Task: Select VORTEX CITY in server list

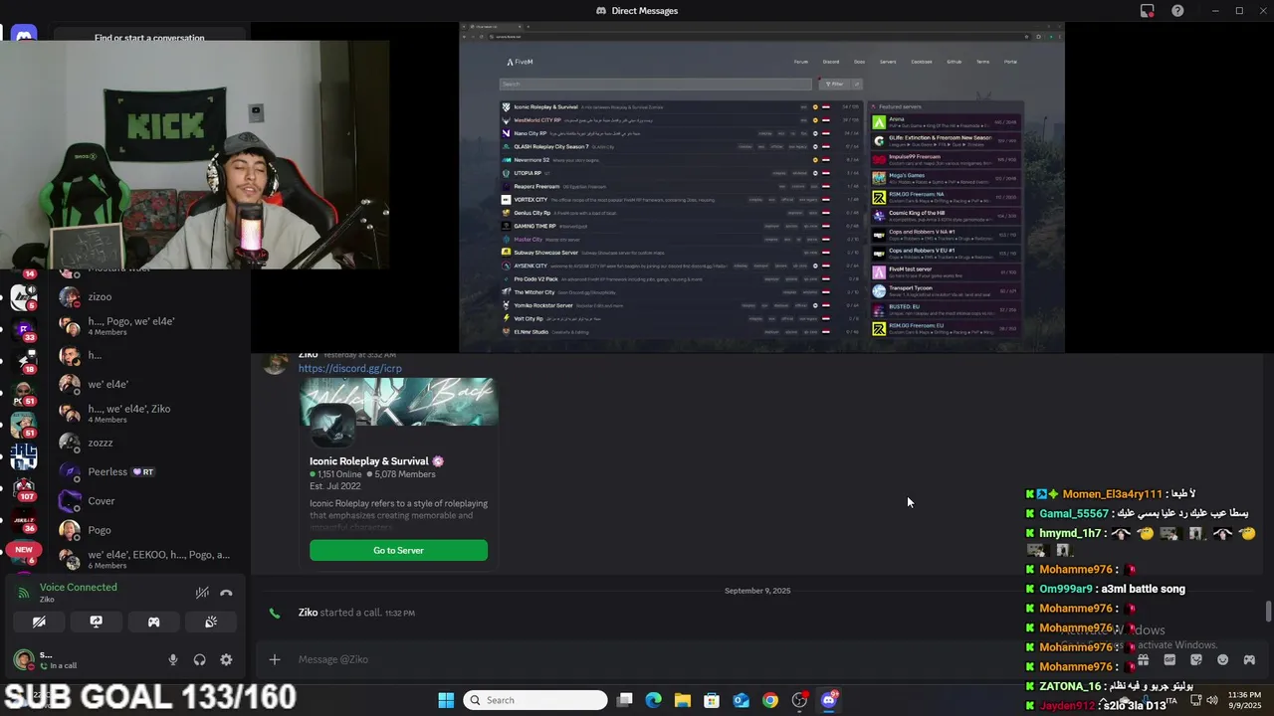Action: (682, 199)
